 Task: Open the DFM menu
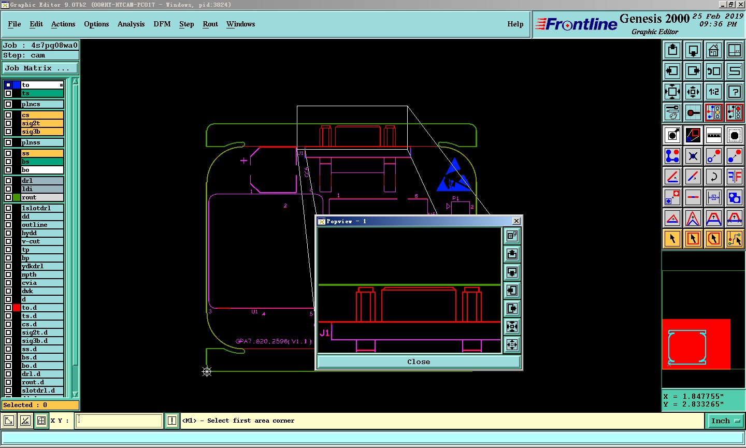coord(162,24)
